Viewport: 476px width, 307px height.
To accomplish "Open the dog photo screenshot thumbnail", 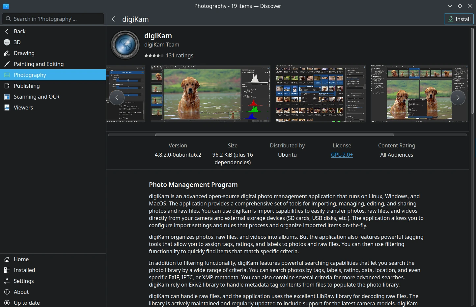I will coord(210,94).
